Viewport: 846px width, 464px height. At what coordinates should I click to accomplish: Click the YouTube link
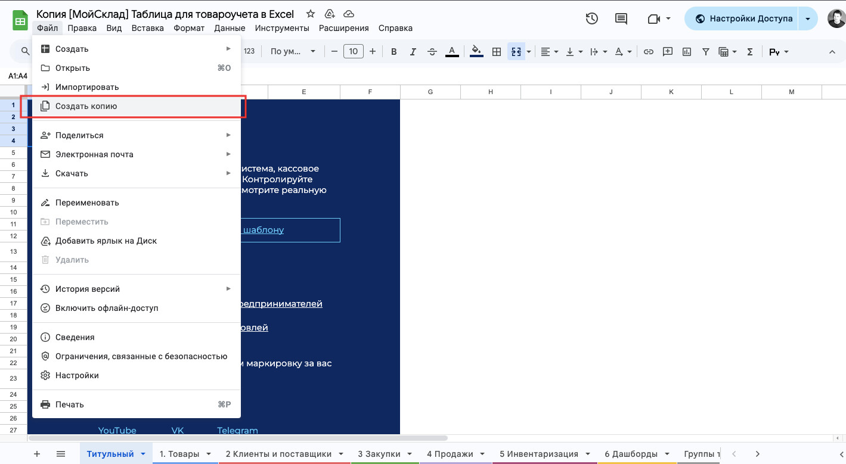pos(117,430)
